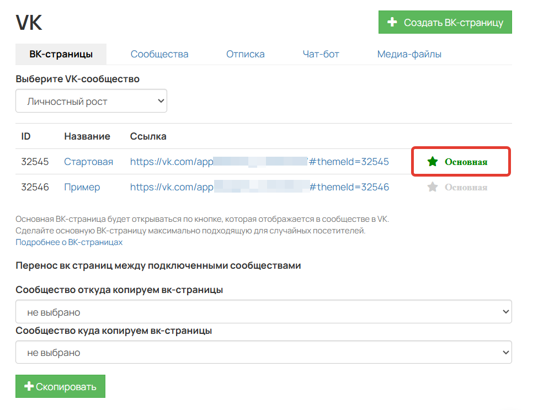
Task: Open the Подробнее о ВК-страницах link
Action: click(x=68, y=242)
